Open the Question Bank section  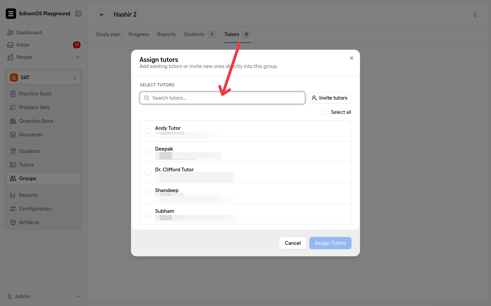click(44, 121)
